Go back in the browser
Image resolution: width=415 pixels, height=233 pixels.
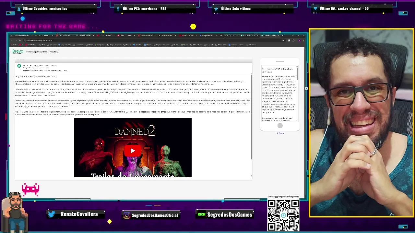coord(11,40)
